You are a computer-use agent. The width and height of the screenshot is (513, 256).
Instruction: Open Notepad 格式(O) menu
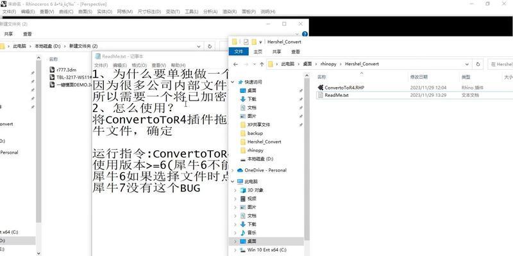pos(139,65)
